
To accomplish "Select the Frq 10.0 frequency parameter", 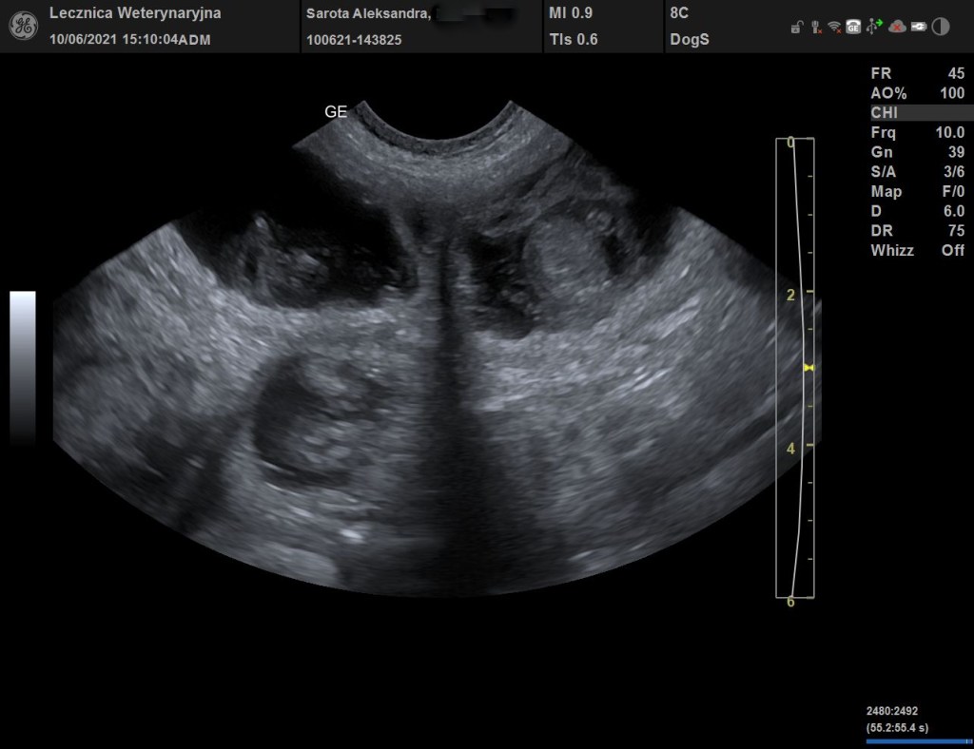I will tap(917, 133).
